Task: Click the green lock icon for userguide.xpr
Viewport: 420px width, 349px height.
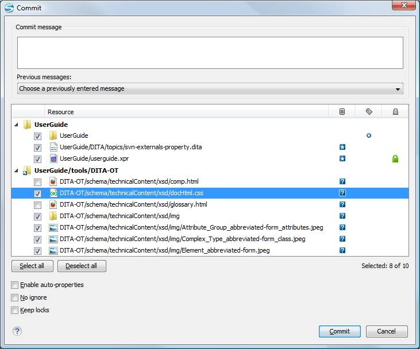Action: tap(395, 159)
